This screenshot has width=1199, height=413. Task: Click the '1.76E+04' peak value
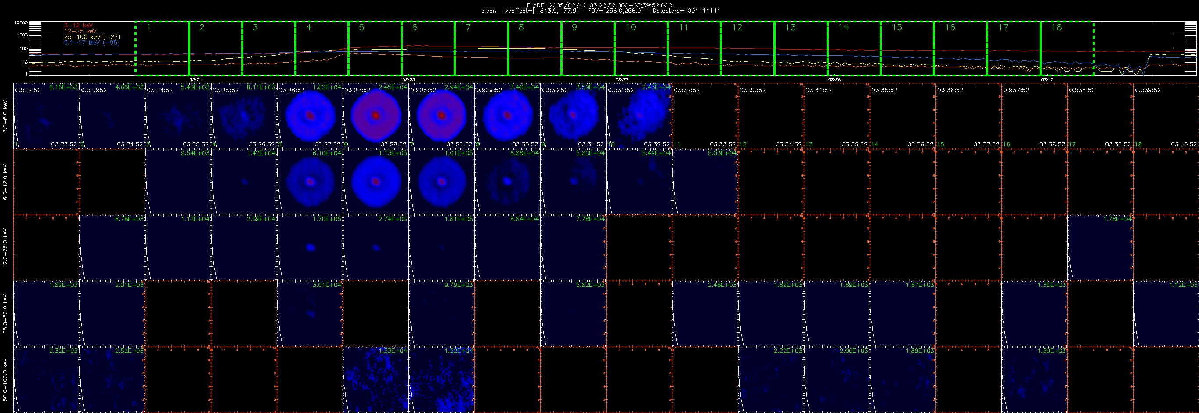pyautogui.click(x=1117, y=219)
